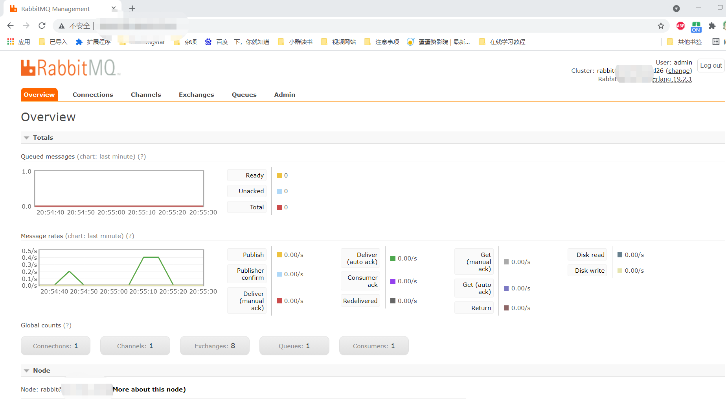The width and height of the screenshot is (726, 399).
Task: Switch to the Overview tab
Action: tap(39, 94)
